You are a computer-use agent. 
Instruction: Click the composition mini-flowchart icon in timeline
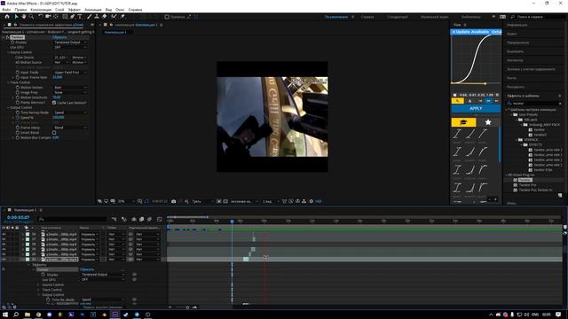[x=114, y=219]
